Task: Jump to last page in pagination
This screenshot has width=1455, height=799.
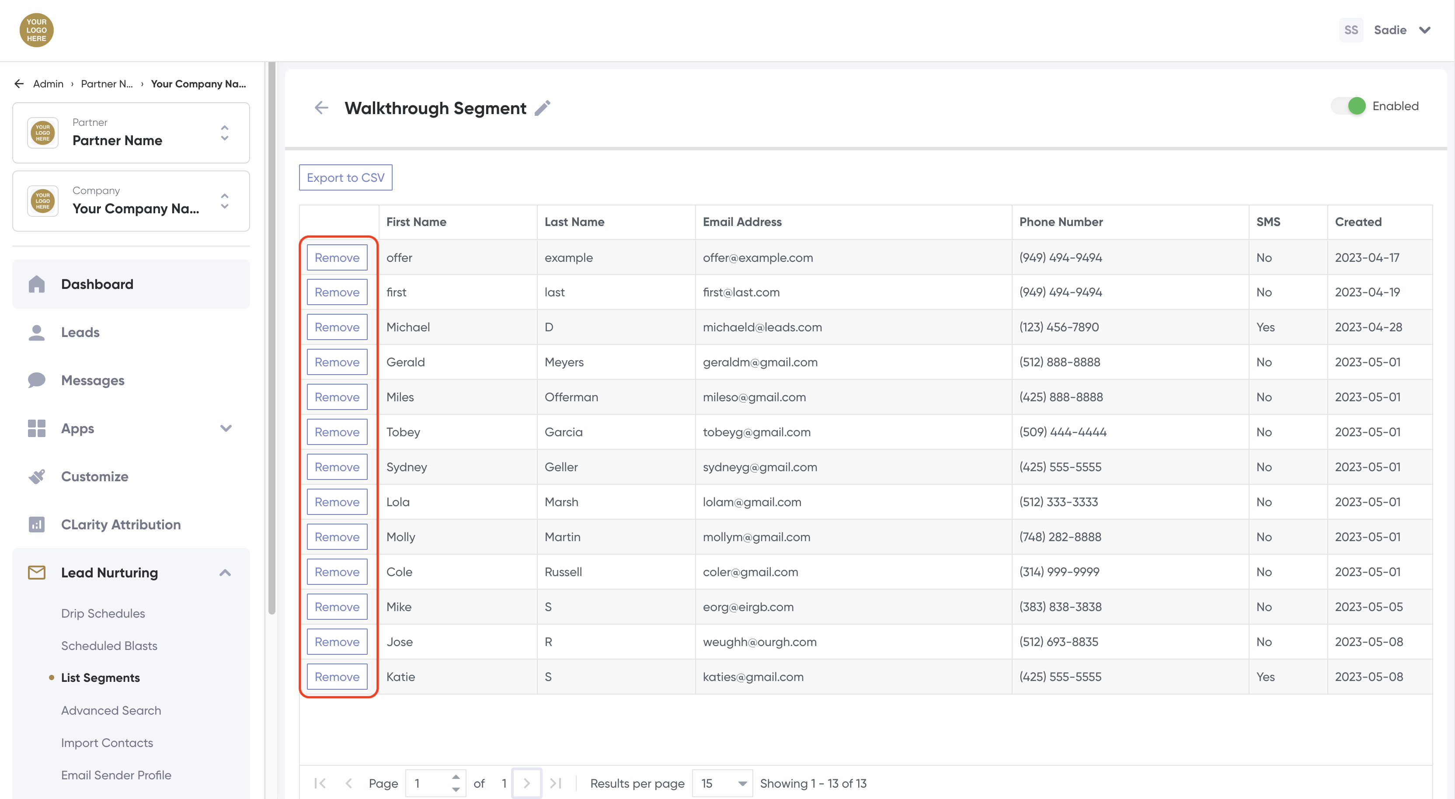Action: click(556, 783)
